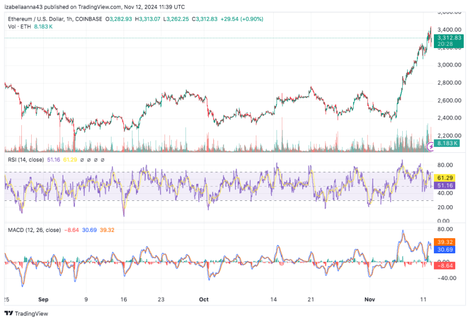This screenshot has height=321, width=470.
Task: Click the TradingView logo icon
Action: (x=8, y=313)
